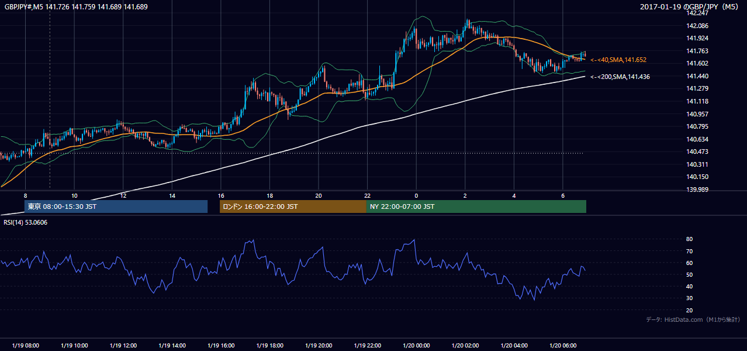This screenshot has height=351, width=747.
Task: Click hour label 16 under the price chart
Action: (221, 195)
